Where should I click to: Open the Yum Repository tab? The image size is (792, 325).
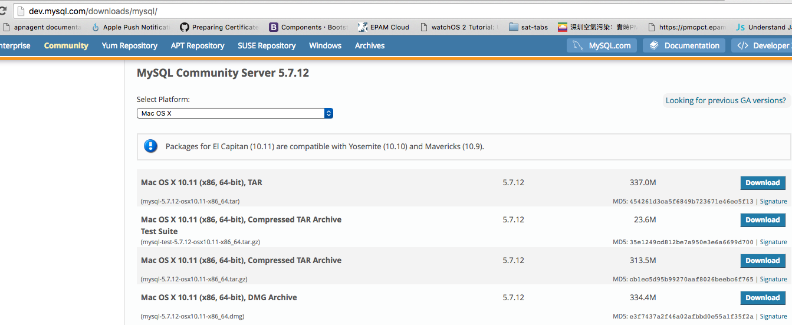pyautogui.click(x=129, y=45)
